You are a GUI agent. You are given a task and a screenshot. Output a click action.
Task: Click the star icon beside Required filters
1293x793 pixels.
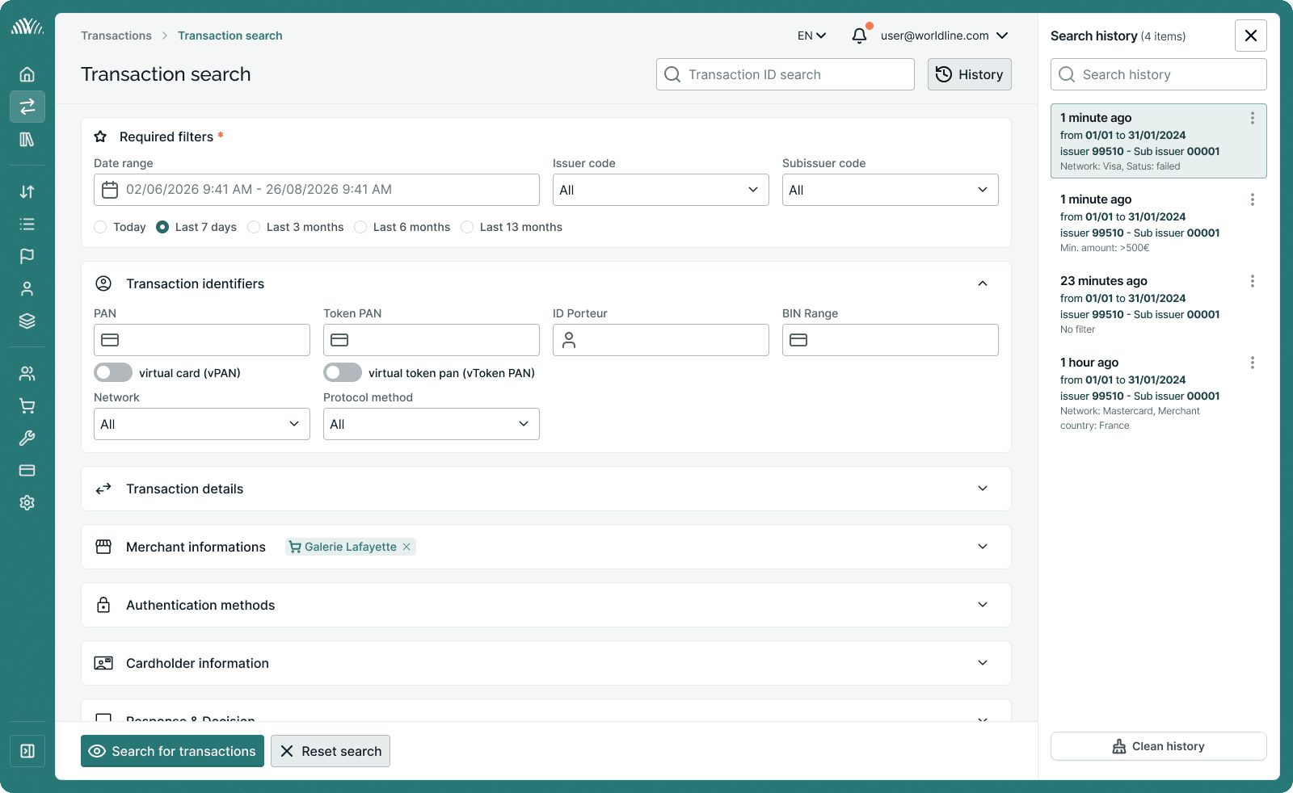(x=100, y=136)
